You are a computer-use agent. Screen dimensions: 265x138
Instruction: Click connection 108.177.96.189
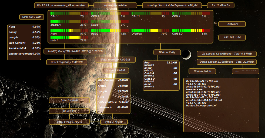click(x=196, y=103)
